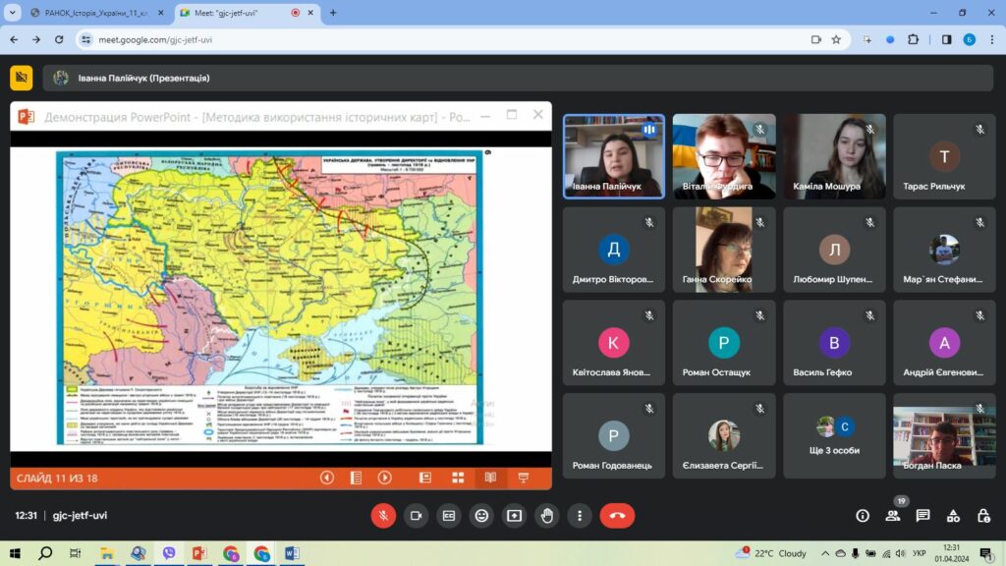Toggle the camera on or off

[416, 515]
